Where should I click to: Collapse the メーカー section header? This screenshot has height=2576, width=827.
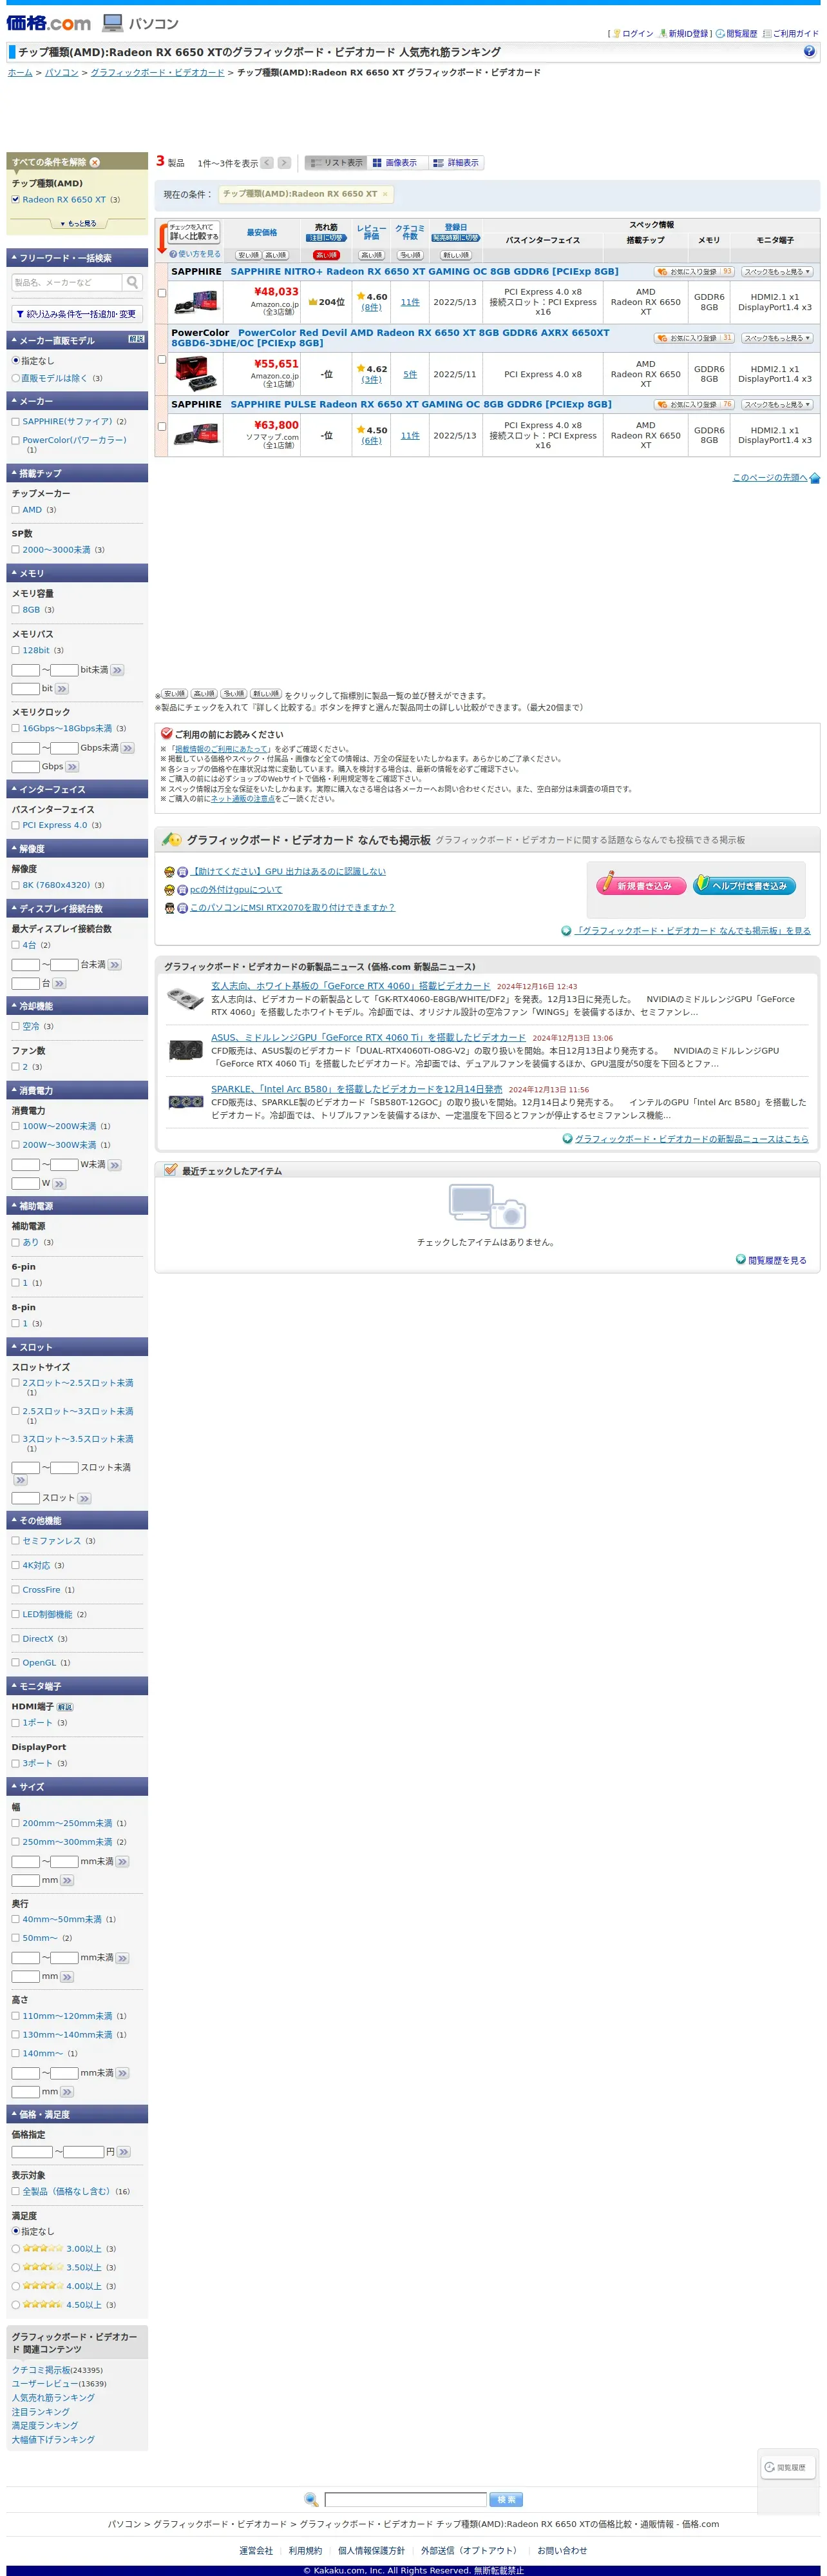point(77,401)
